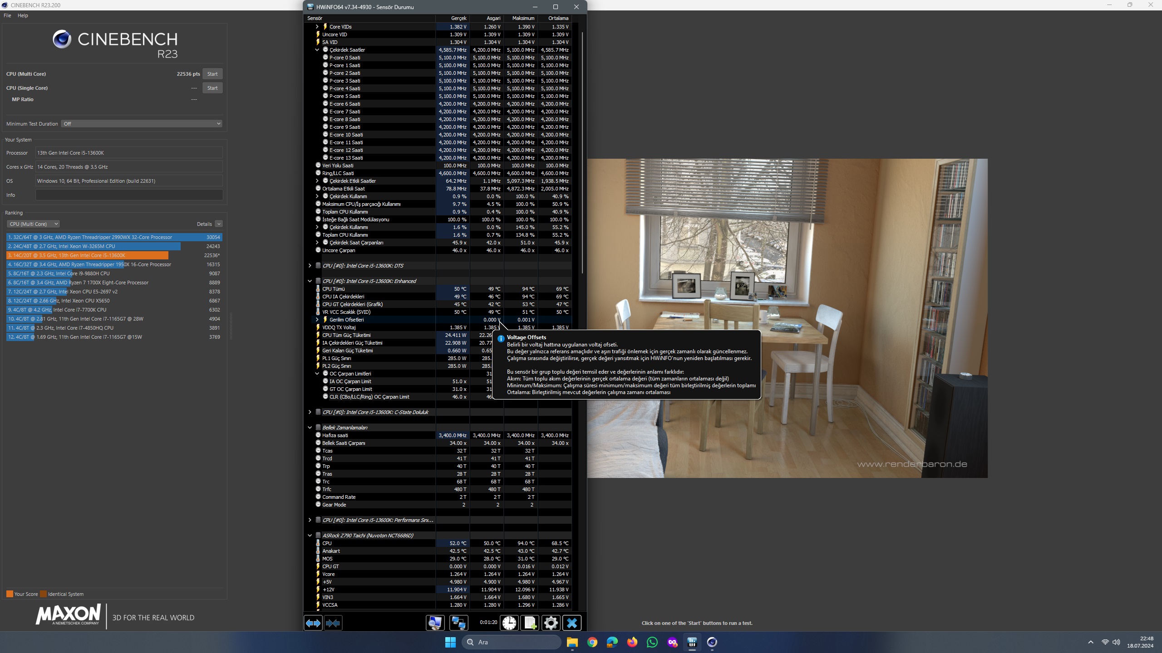Open WhatsApp from taskbar
Viewport: 1162px width, 653px height.
tap(652, 642)
